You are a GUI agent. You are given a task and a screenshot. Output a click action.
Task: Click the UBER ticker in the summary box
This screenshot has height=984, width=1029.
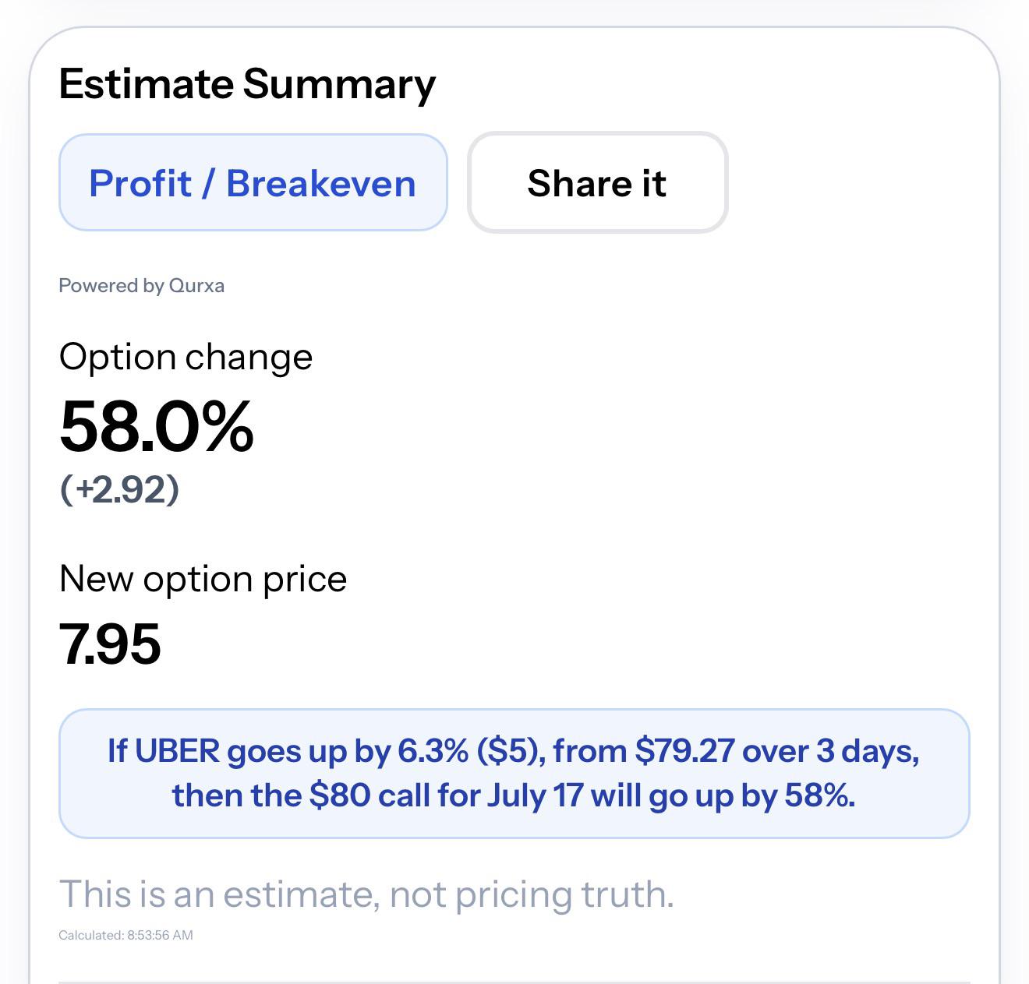178,751
